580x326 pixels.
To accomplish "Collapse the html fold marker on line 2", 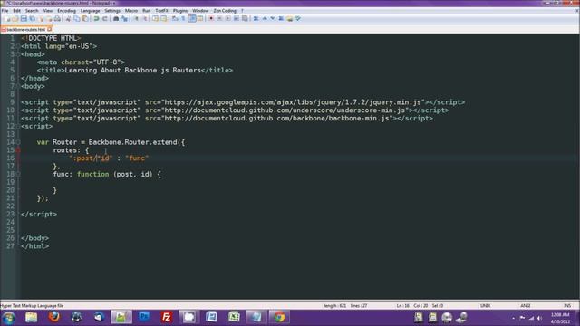I will pyautogui.click(x=18, y=46).
